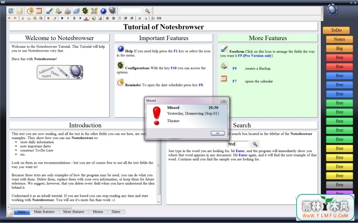The image size is (358, 223).
Task: Switch to the Menus tab
Action: pyautogui.click(x=98, y=212)
